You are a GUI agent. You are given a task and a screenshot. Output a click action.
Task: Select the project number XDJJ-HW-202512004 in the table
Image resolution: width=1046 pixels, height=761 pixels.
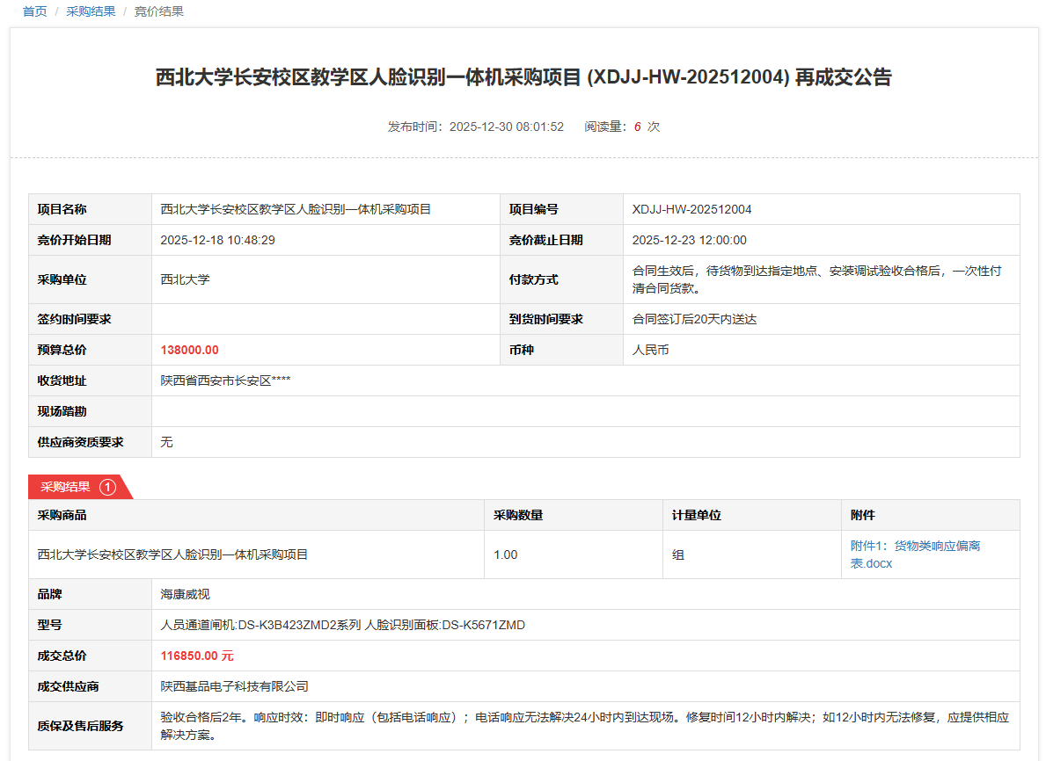[691, 209]
